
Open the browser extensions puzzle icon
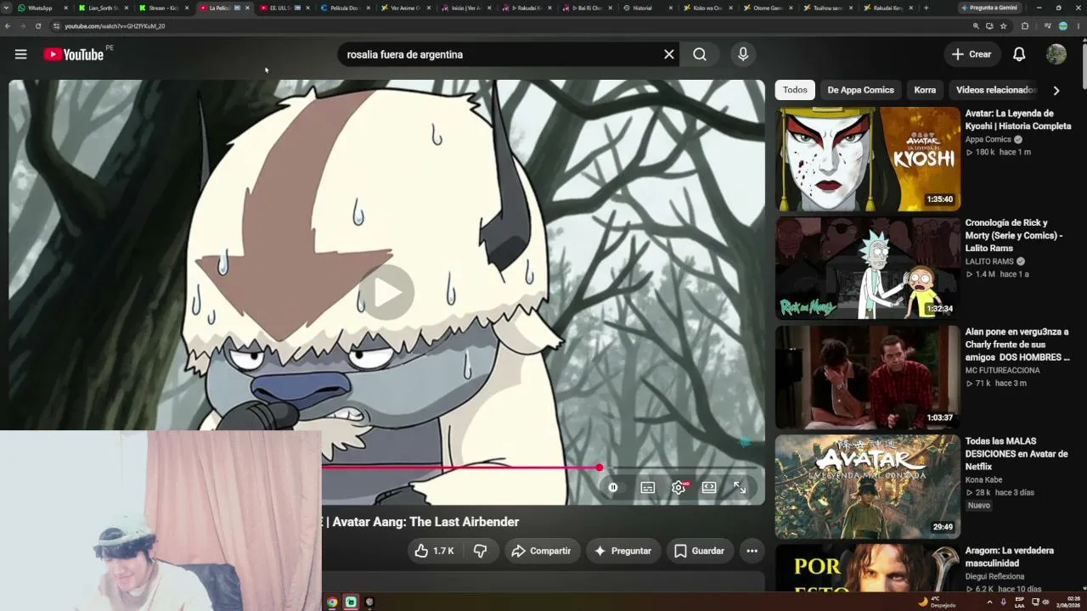[1025, 26]
